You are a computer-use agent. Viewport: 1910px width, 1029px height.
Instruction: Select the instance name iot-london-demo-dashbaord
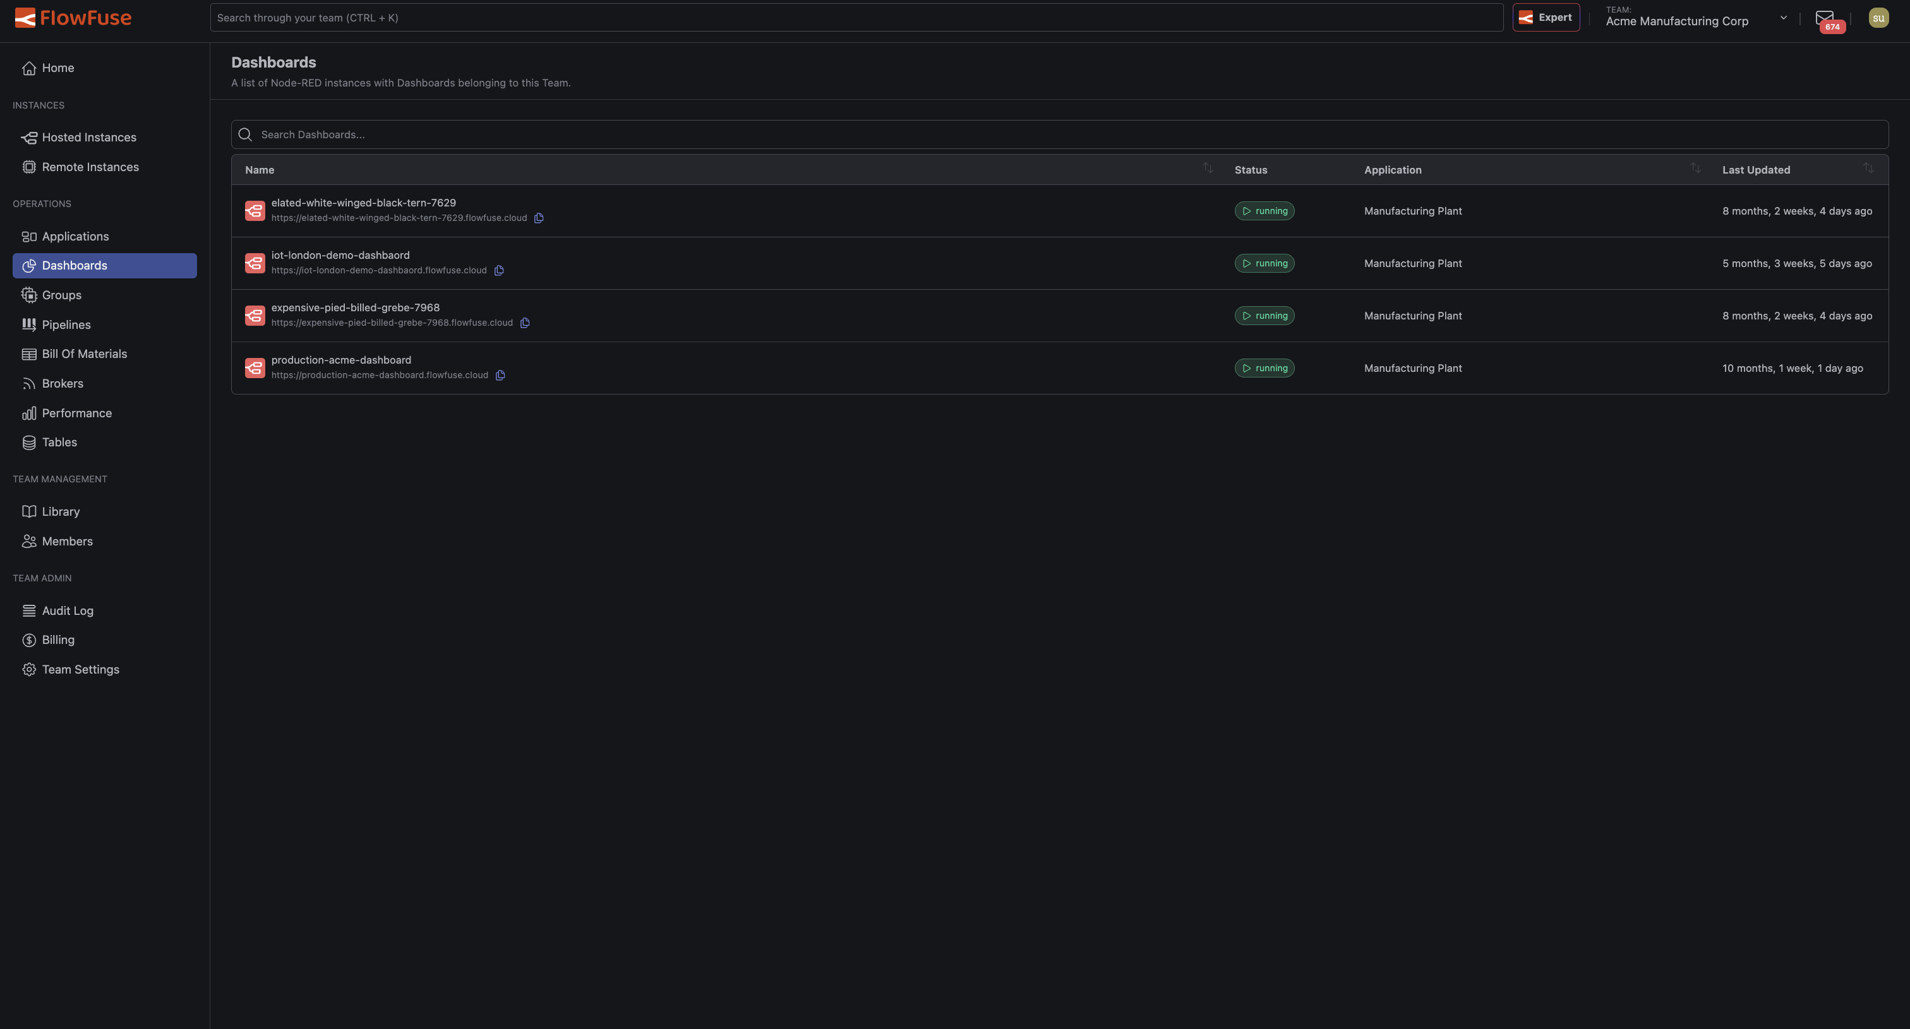[340, 256]
